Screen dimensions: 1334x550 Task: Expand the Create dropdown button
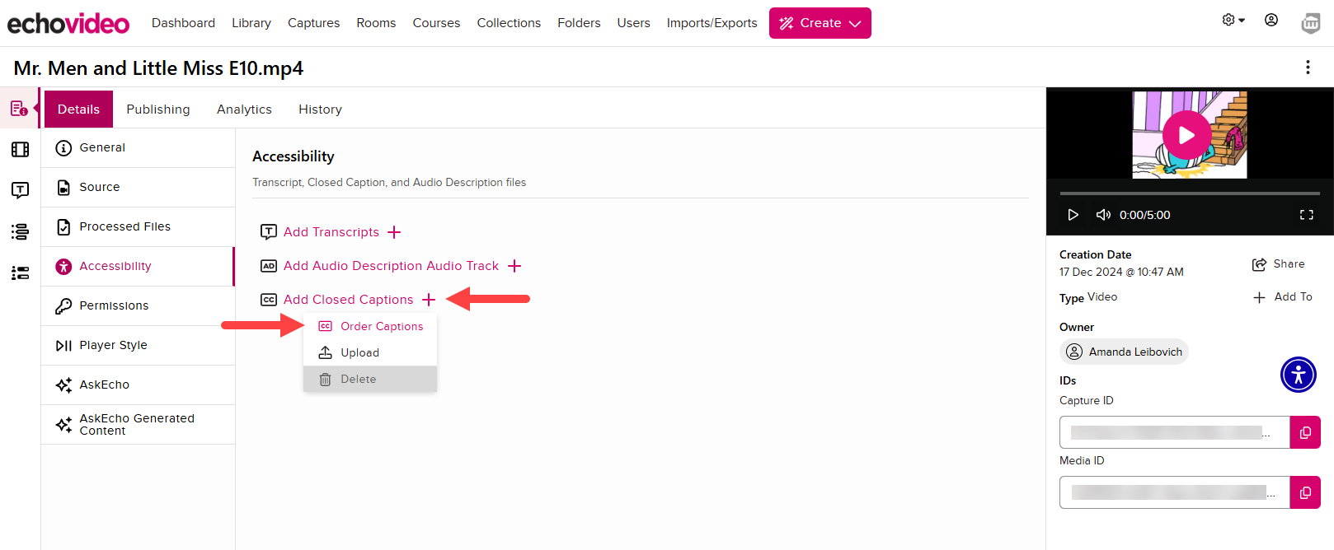[x=820, y=23]
